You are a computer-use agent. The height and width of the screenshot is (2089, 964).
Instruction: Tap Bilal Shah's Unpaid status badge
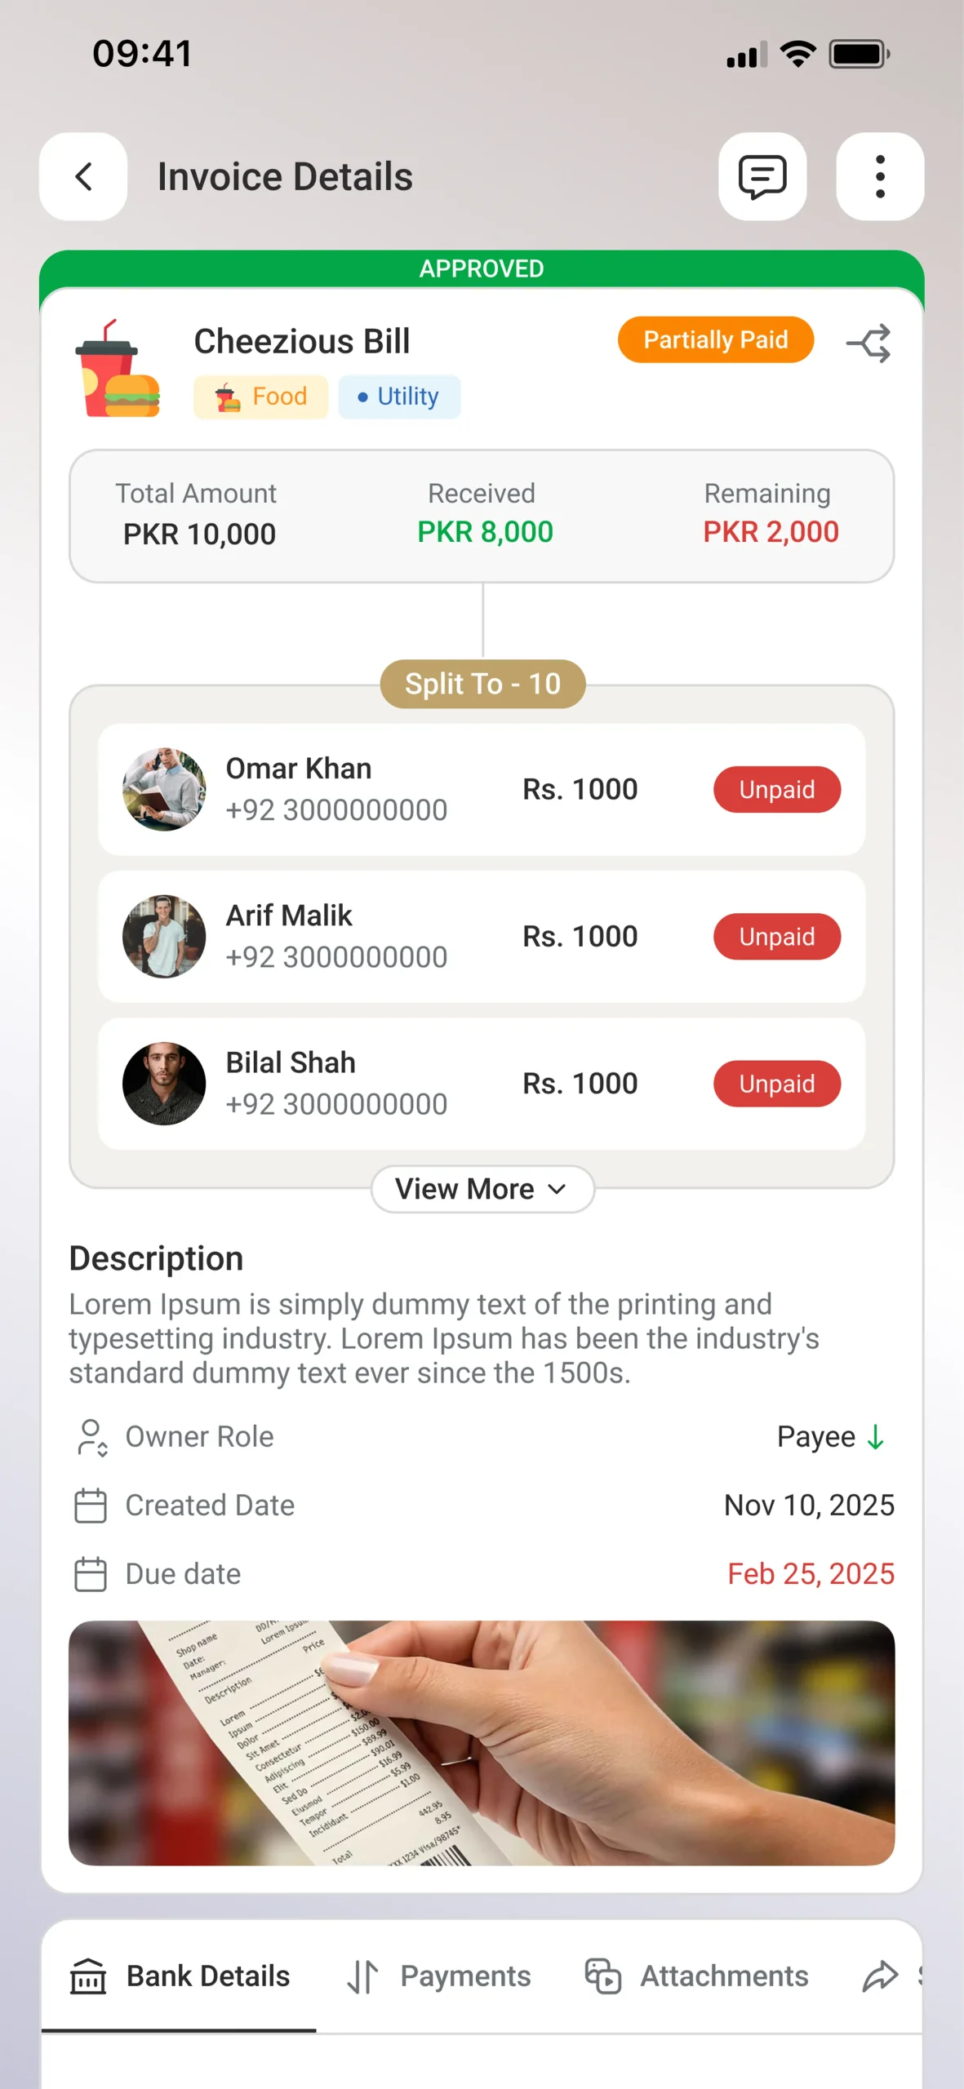776,1084
